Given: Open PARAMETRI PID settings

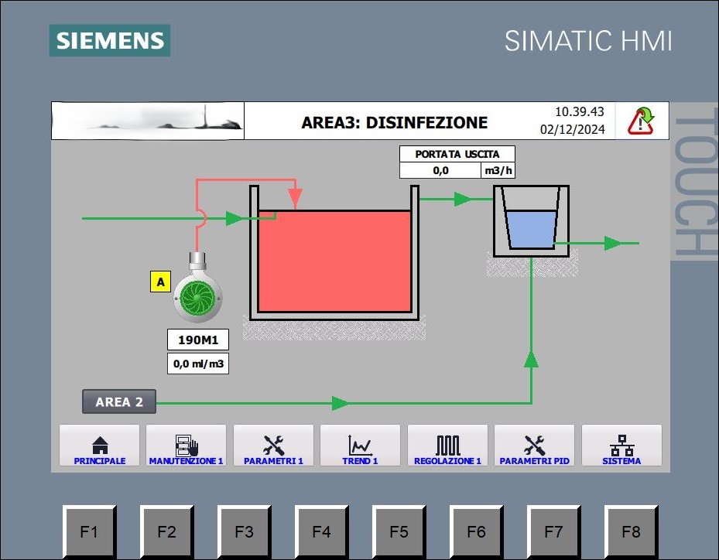Looking at the screenshot, I should pyautogui.click(x=534, y=446).
